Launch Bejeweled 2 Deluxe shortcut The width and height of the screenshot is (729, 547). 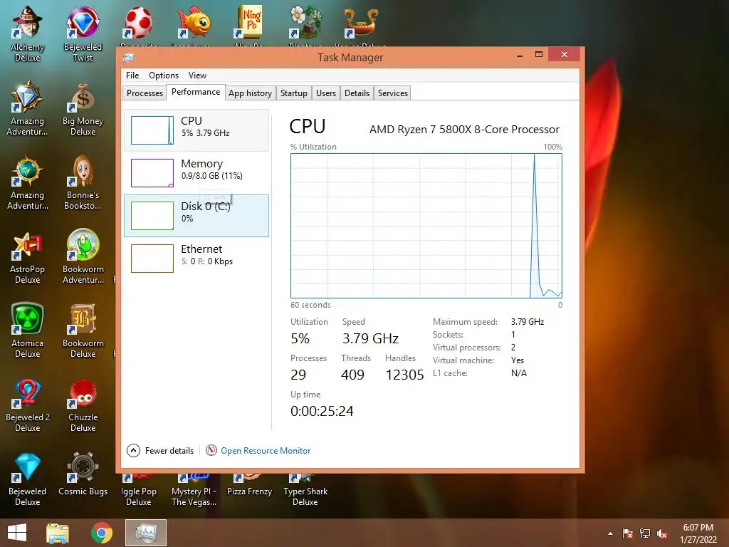(x=28, y=405)
